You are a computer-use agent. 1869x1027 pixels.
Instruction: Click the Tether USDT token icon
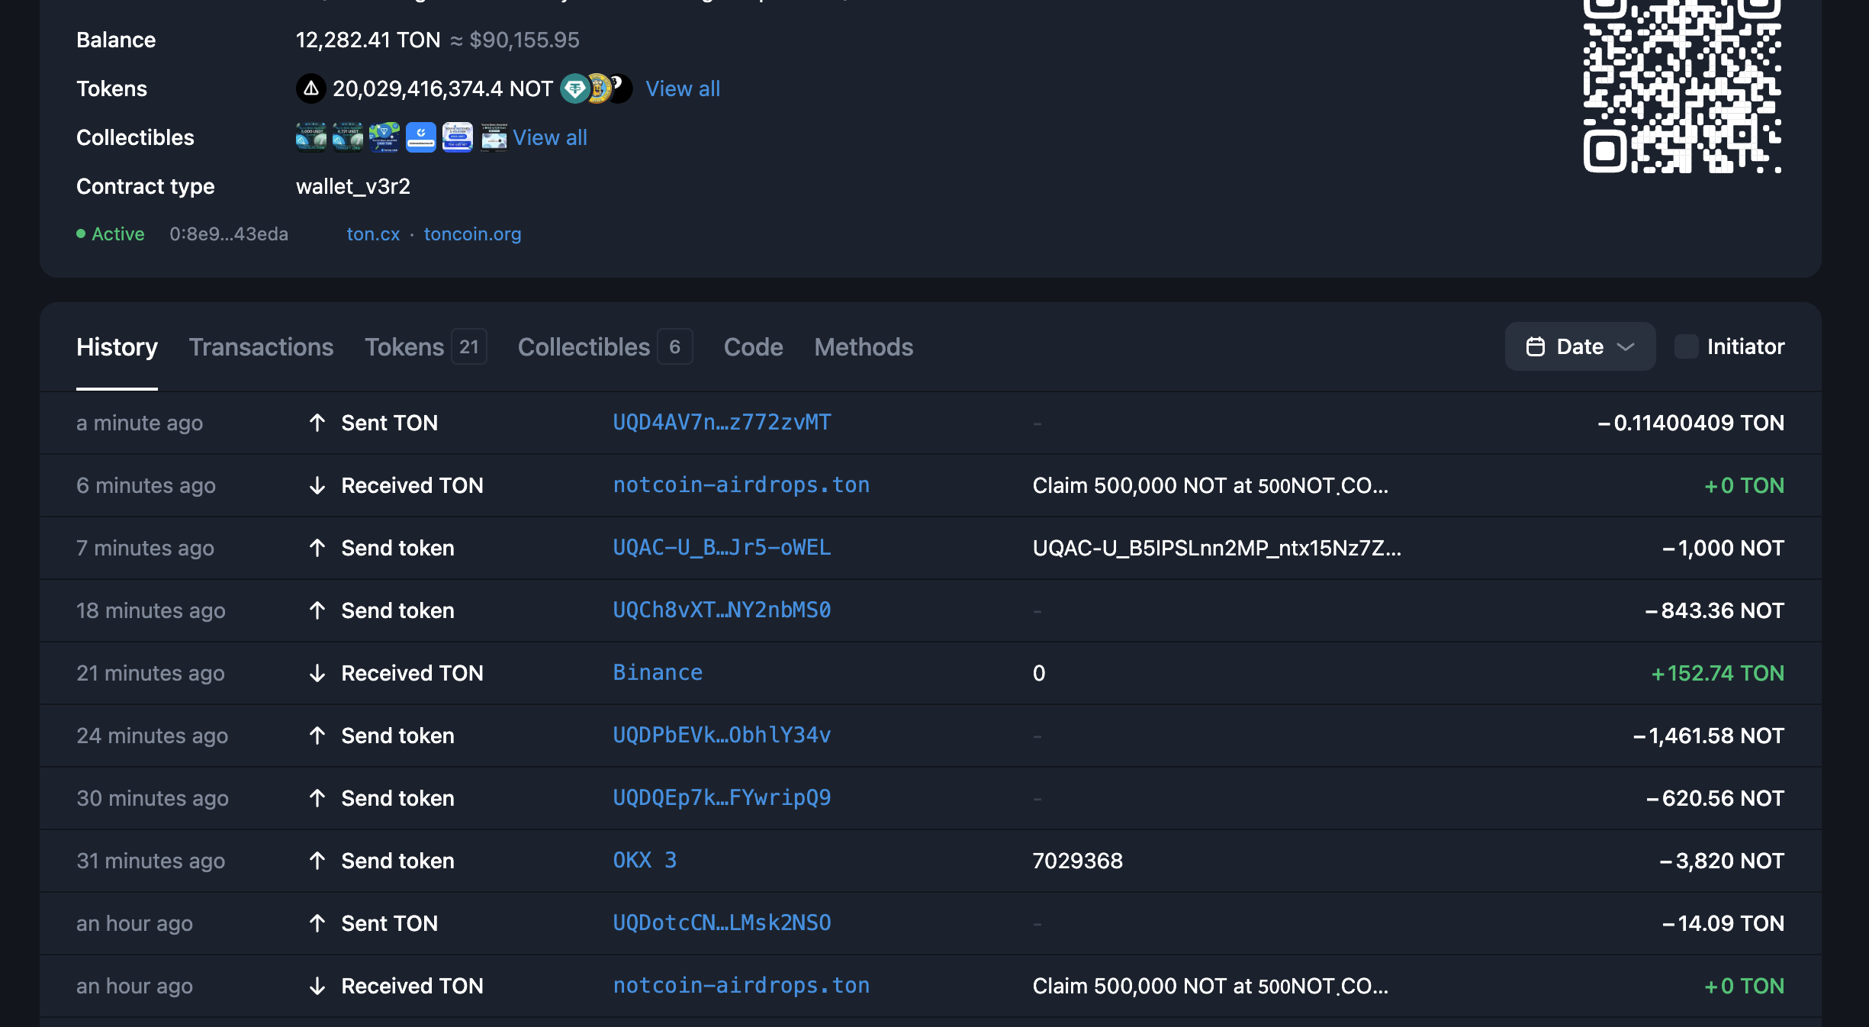point(574,89)
